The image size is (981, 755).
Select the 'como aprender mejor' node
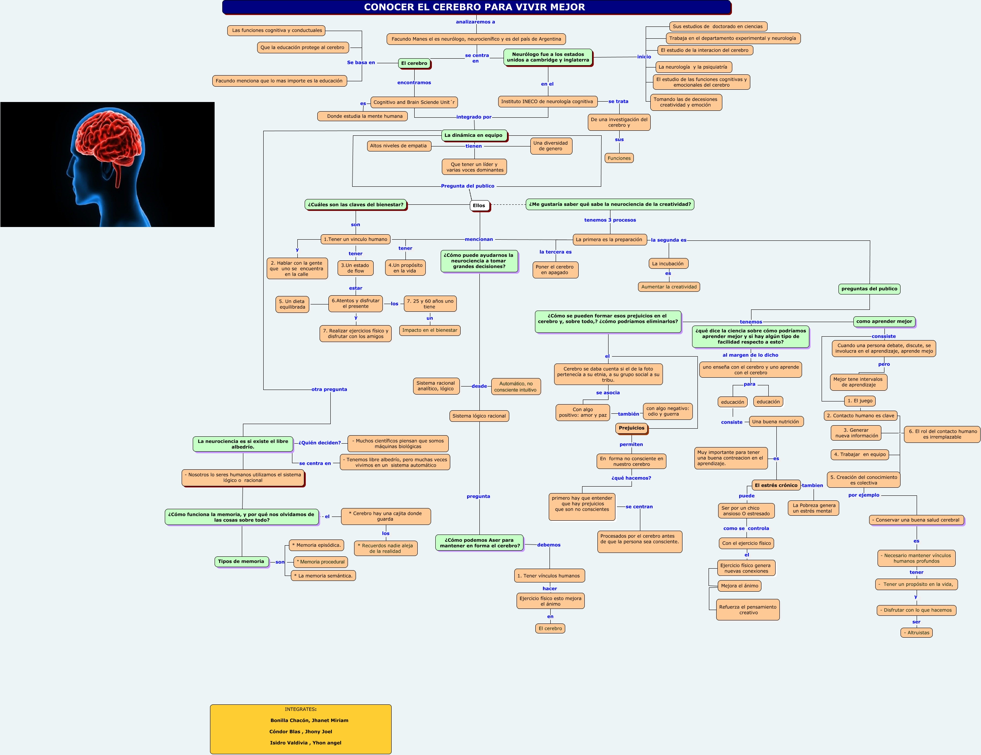point(884,321)
